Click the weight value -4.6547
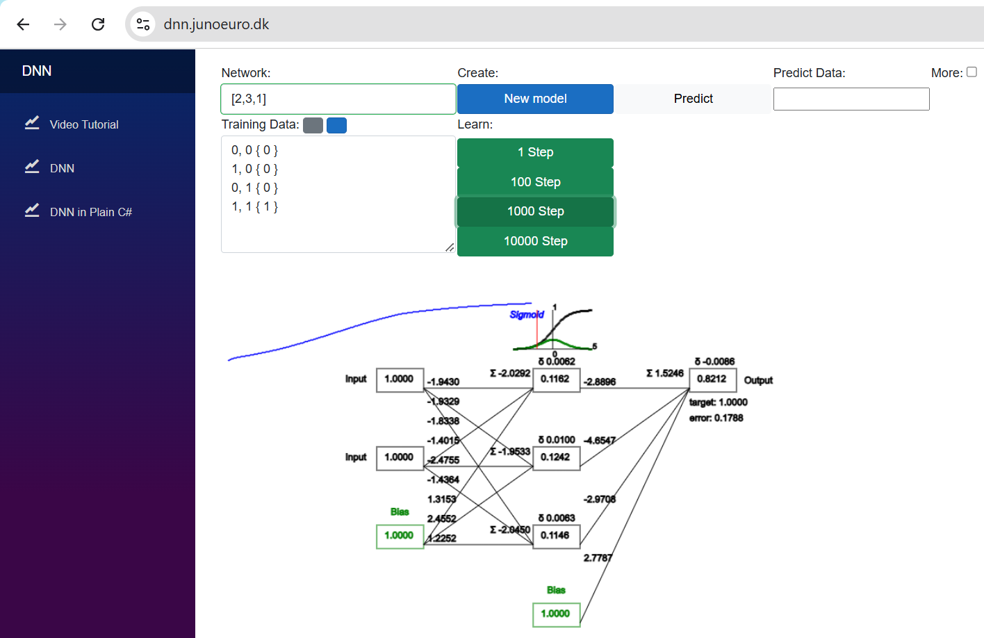This screenshot has height=638, width=984. coord(599,441)
